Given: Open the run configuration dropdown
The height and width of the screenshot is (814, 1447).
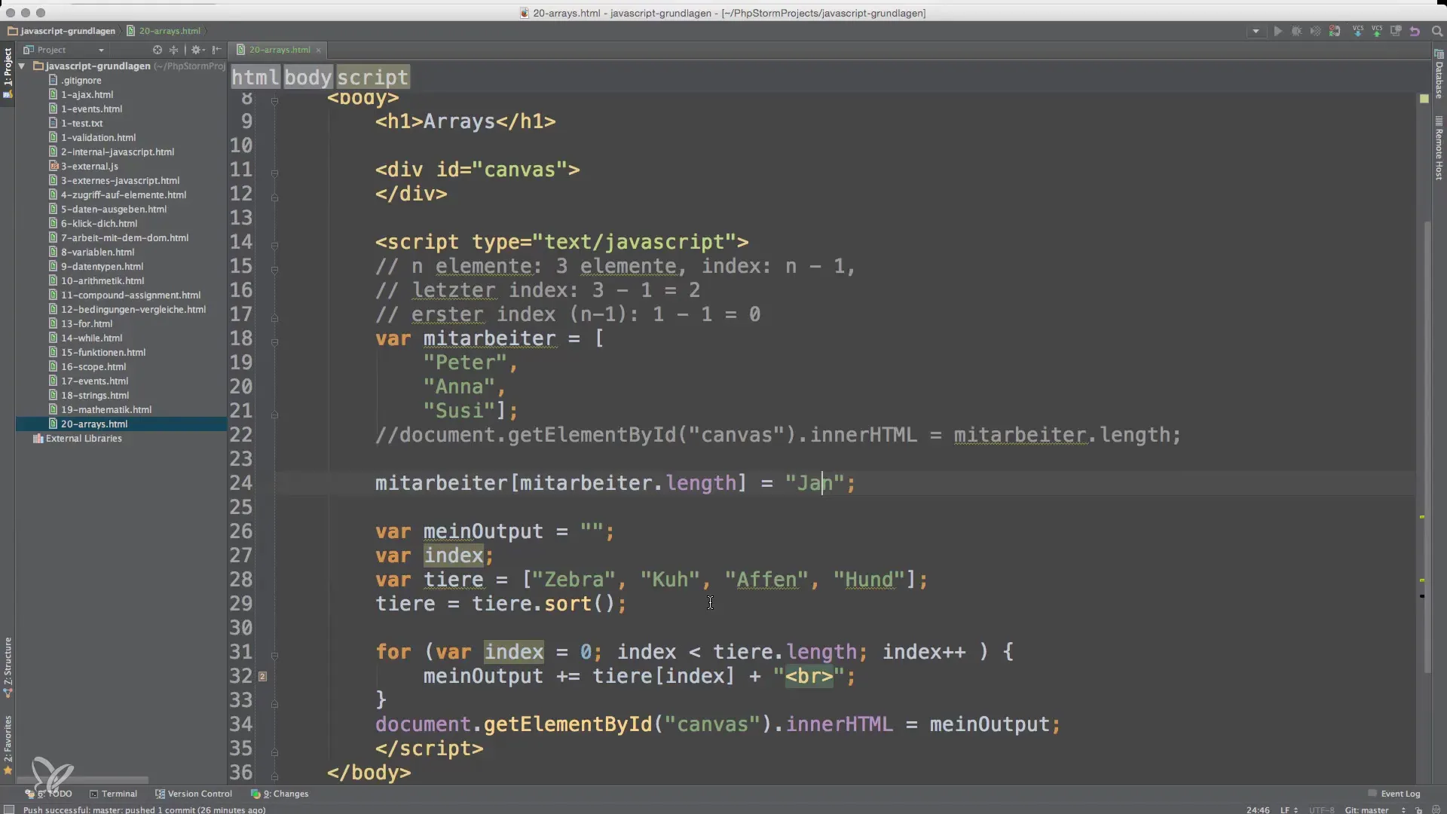Looking at the screenshot, I should (1256, 31).
